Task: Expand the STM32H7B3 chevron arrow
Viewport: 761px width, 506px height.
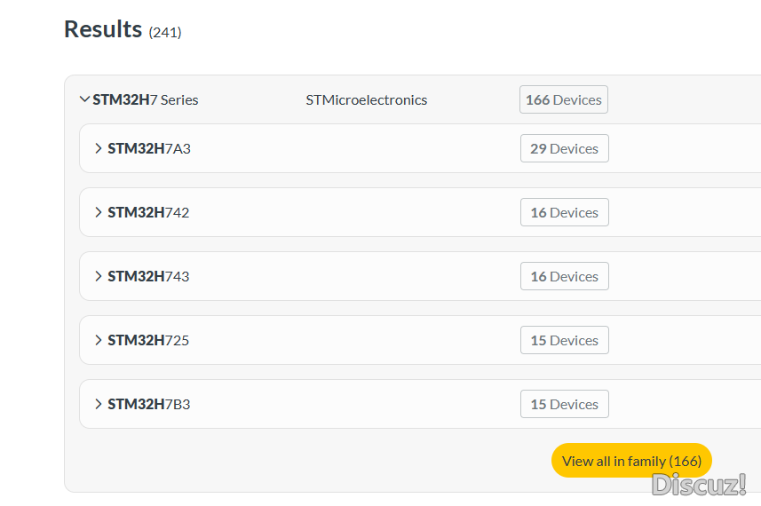Action: [x=98, y=404]
